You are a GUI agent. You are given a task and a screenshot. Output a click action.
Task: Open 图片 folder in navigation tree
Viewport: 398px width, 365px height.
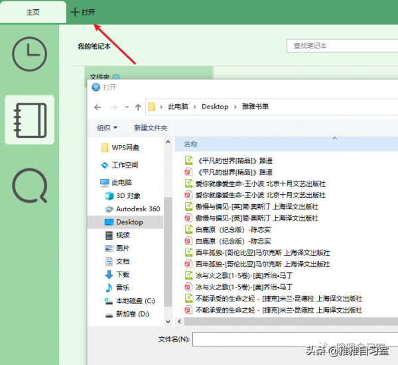[117, 248]
